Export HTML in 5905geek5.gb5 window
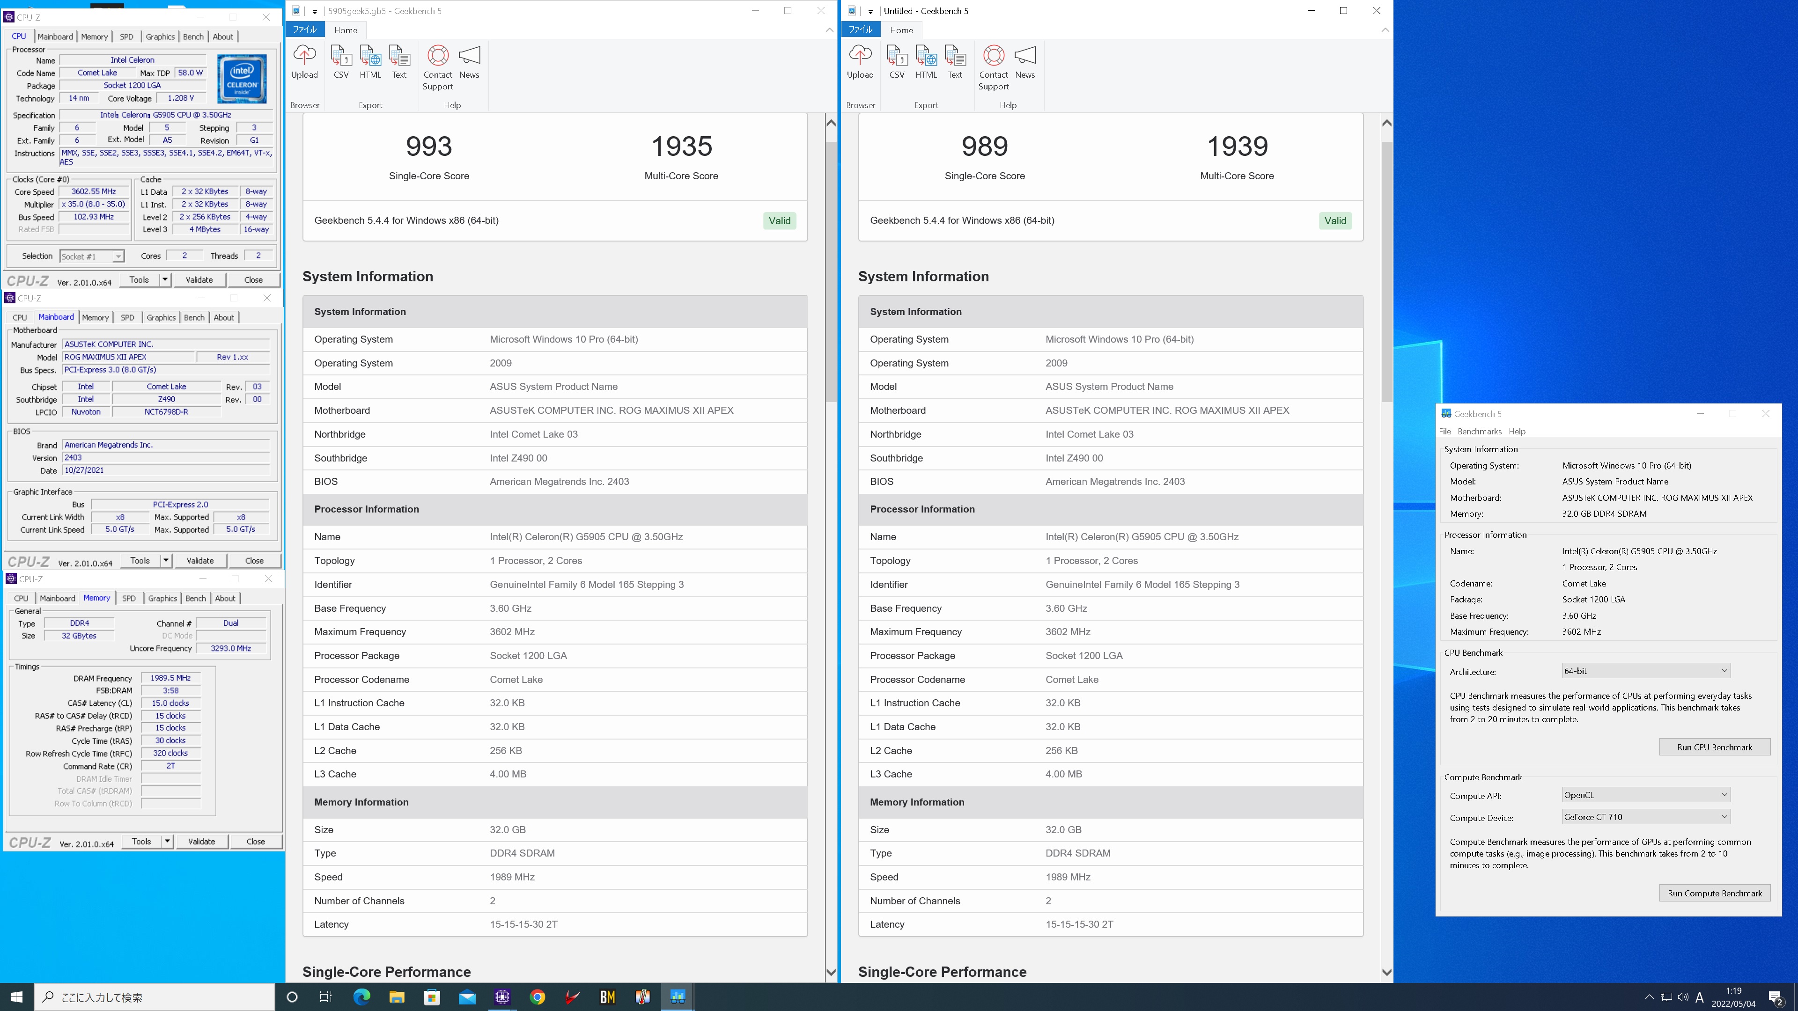Image resolution: width=1798 pixels, height=1011 pixels. pos(370,62)
